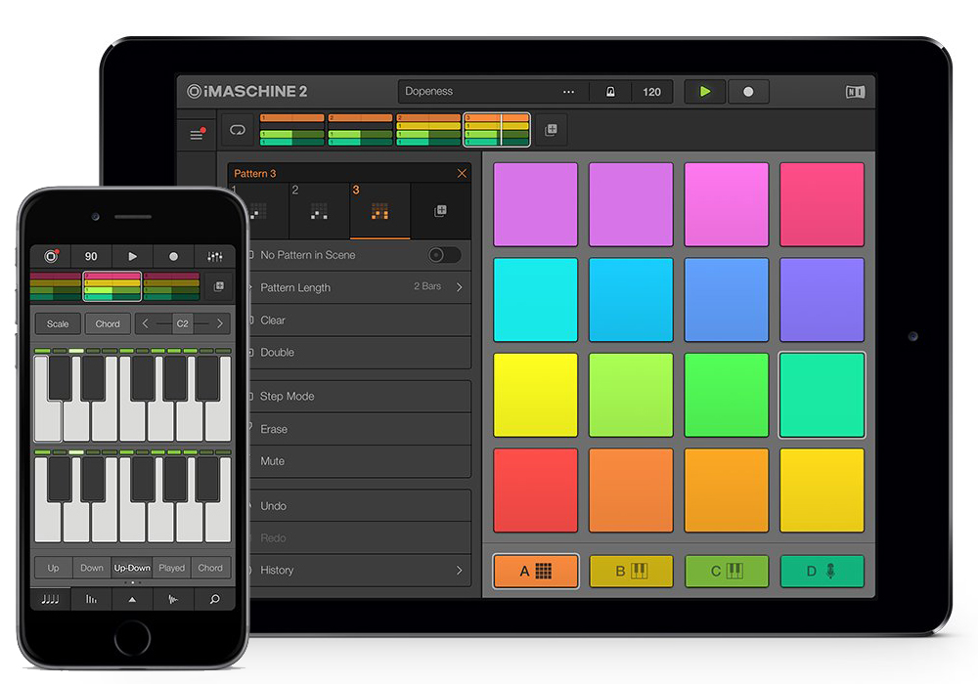Tap the hot pink pad in top row
This screenshot has height=684, width=978.
click(x=822, y=204)
